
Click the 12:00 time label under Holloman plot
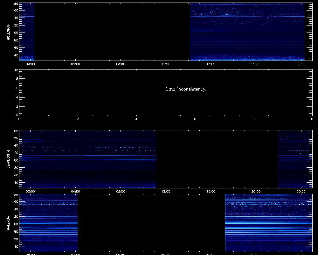pos(166,64)
